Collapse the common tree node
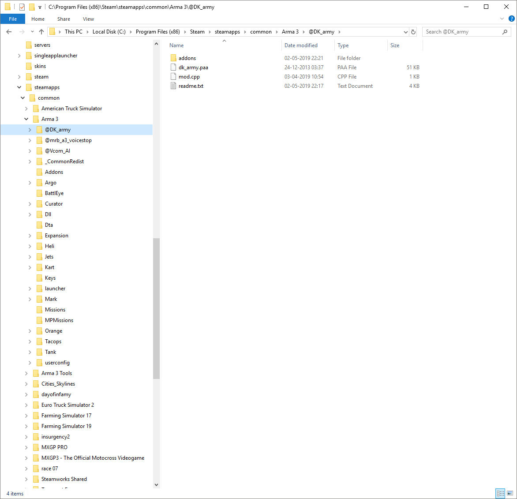This screenshot has height=499, width=517. (23, 98)
